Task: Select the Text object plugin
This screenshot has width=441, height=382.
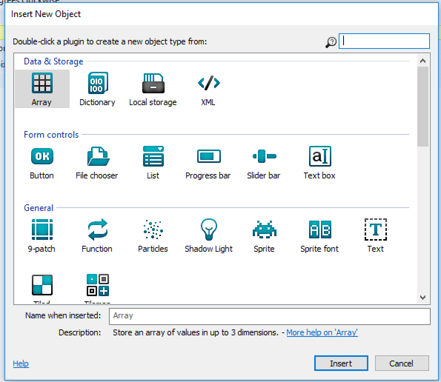Action: [x=375, y=229]
